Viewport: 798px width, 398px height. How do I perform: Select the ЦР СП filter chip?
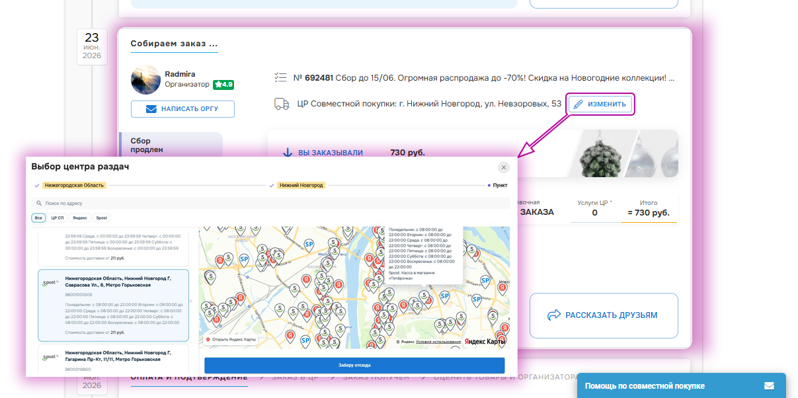pos(58,218)
